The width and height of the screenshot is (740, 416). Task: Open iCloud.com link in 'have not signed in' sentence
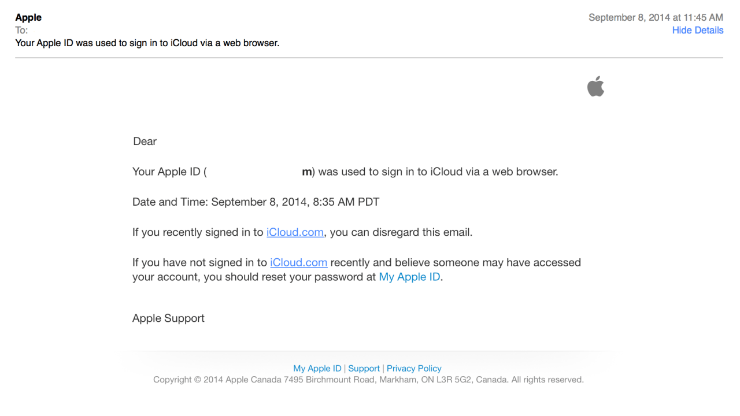coord(298,262)
